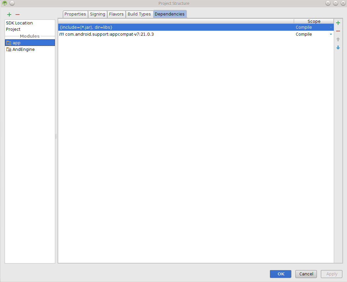Confirm changes with the OK button

[280, 274]
